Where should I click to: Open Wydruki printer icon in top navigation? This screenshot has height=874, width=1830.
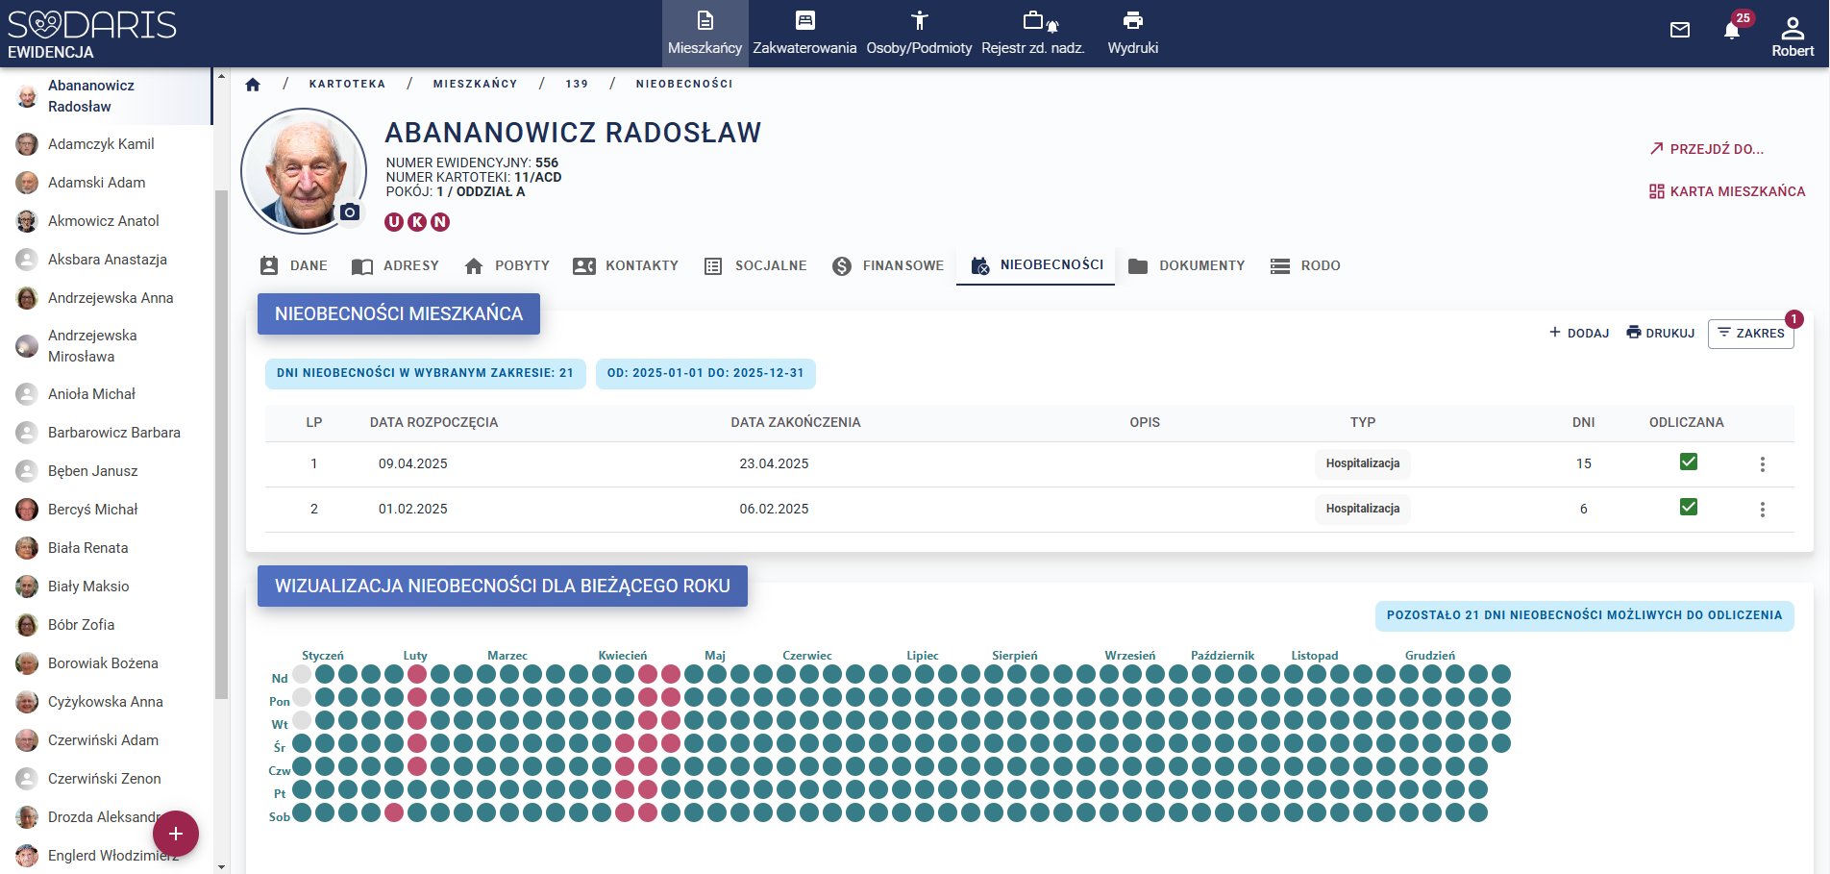click(1132, 33)
